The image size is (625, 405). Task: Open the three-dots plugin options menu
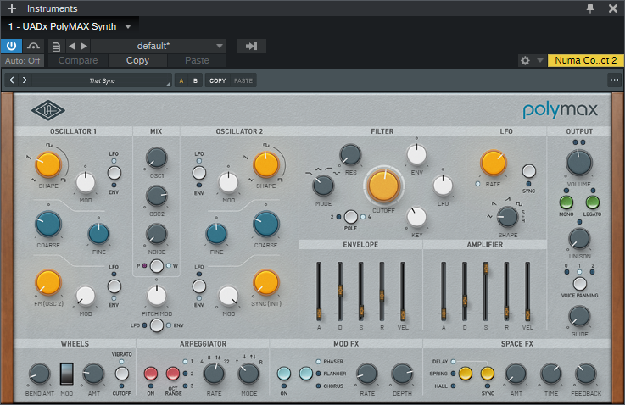point(614,80)
